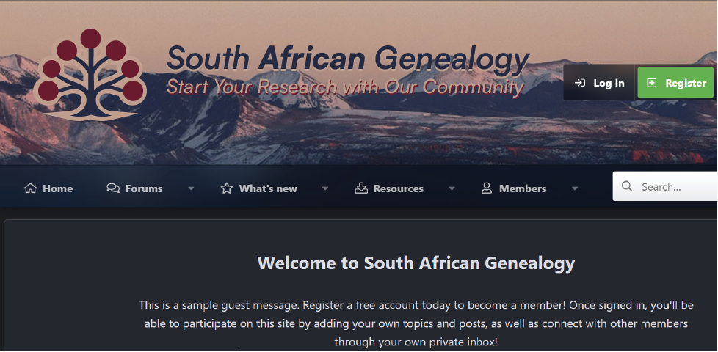Viewport: 718px width, 352px height.
Task: Click the magnifying glass search icon
Action: (627, 187)
